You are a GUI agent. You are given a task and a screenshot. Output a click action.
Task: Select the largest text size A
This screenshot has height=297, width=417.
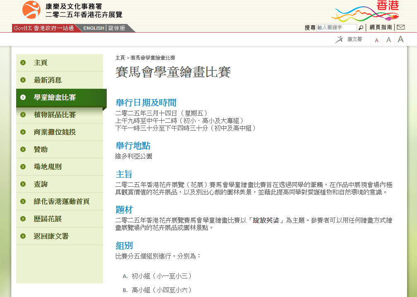[400, 39]
